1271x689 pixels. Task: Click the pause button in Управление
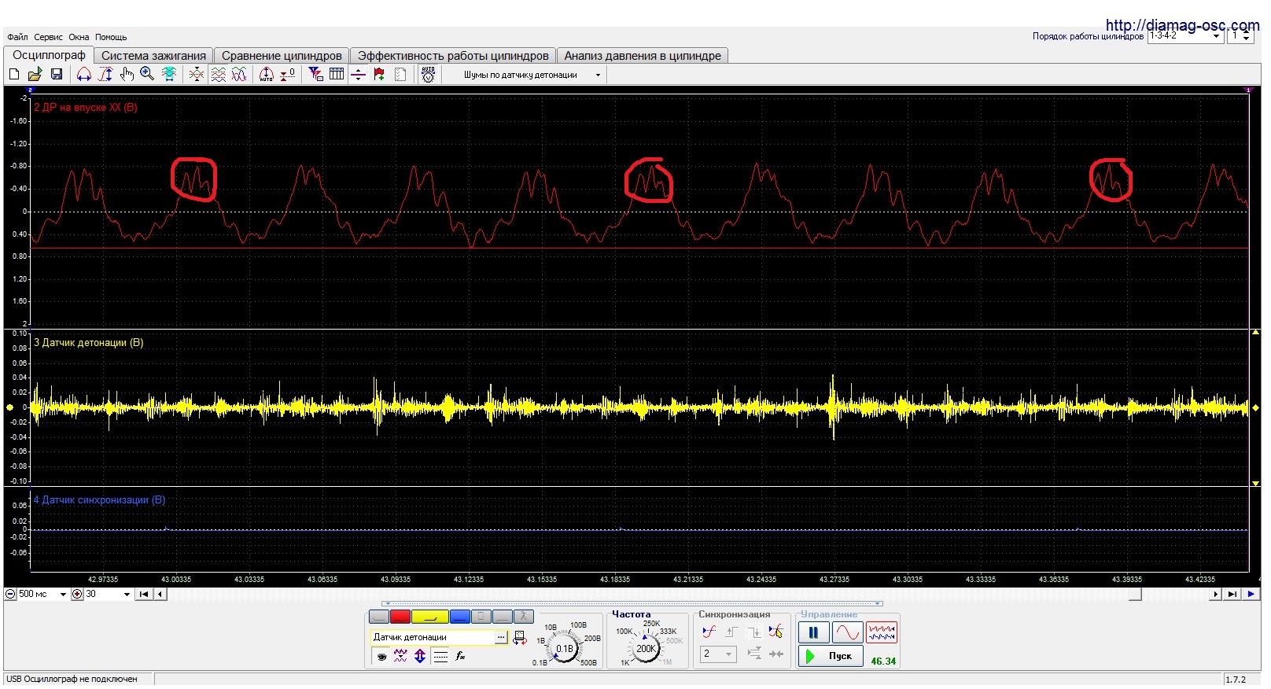tap(813, 632)
